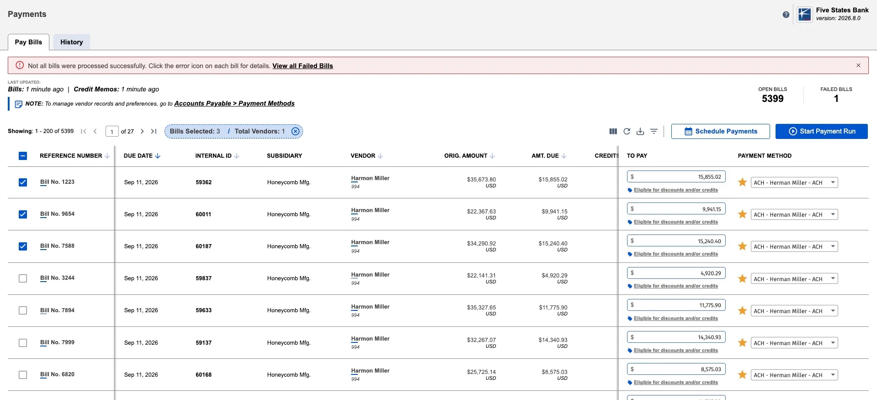Open payment method dropdown for Bill No. 9654
The width and height of the screenshot is (877, 400).
(x=794, y=214)
